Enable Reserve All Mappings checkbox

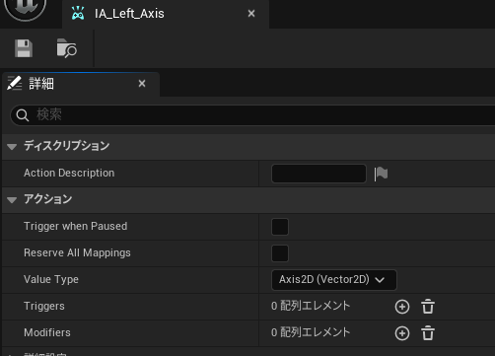click(280, 253)
